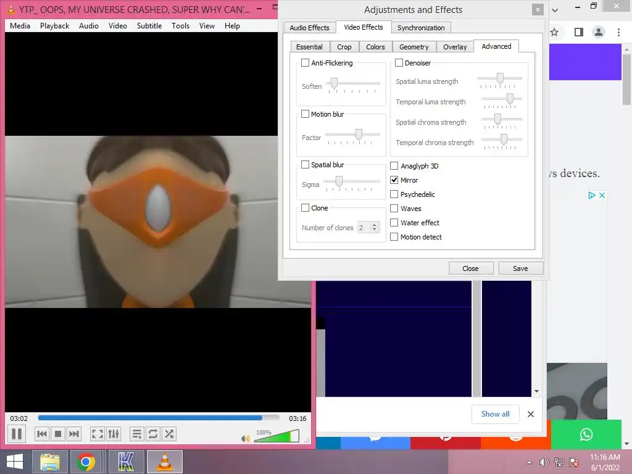Screen dimensions: 632x474
Task: Mute audio via the speaker icon in VLC
Action: pyautogui.click(x=245, y=438)
